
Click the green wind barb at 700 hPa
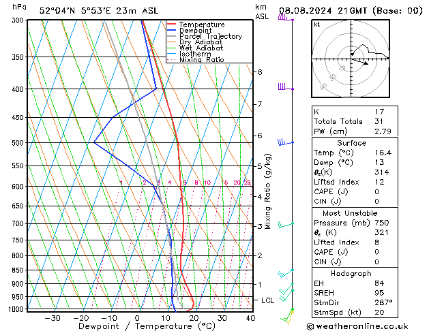pyautogui.click(x=286, y=225)
